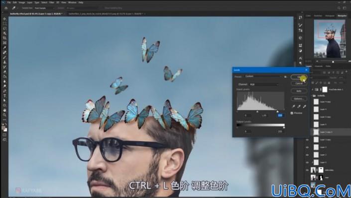Open the Channel RGB dropdown
This screenshot has width=351, height=198.
[x=264, y=84]
